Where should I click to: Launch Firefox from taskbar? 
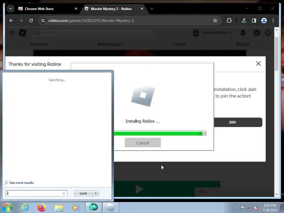[x=42, y=207]
